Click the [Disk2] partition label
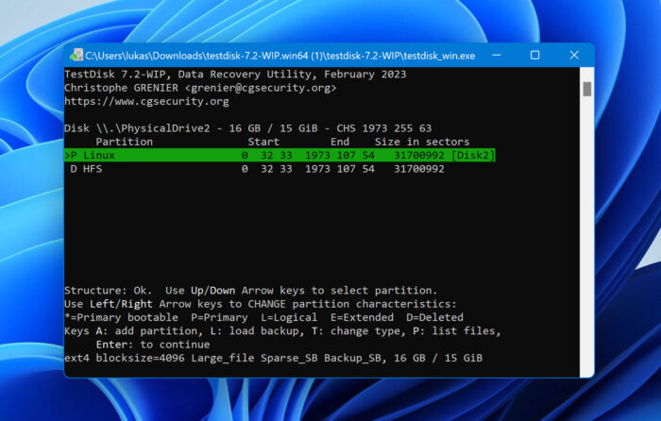This screenshot has height=421, width=661. tap(473, 155)
